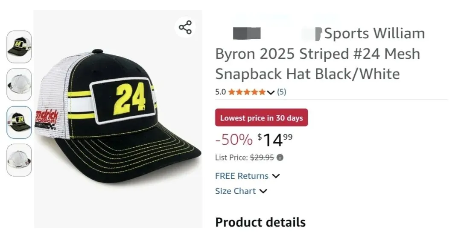Viewport: 461px width, 232px height.
Task: Expand the chevron next to Size Chart
Action: pos(263,191)
